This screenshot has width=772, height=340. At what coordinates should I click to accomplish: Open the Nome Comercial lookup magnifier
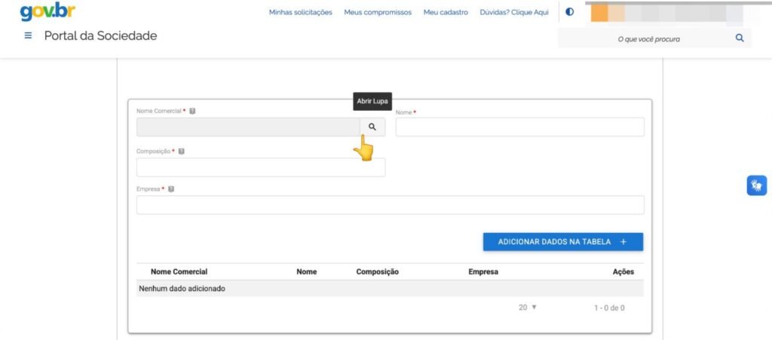pyautogui.click(x=372, y=127)
